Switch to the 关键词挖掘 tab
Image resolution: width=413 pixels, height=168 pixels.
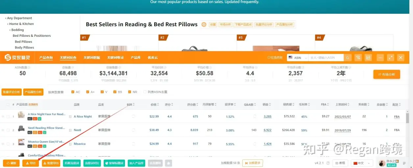point(92,58)
